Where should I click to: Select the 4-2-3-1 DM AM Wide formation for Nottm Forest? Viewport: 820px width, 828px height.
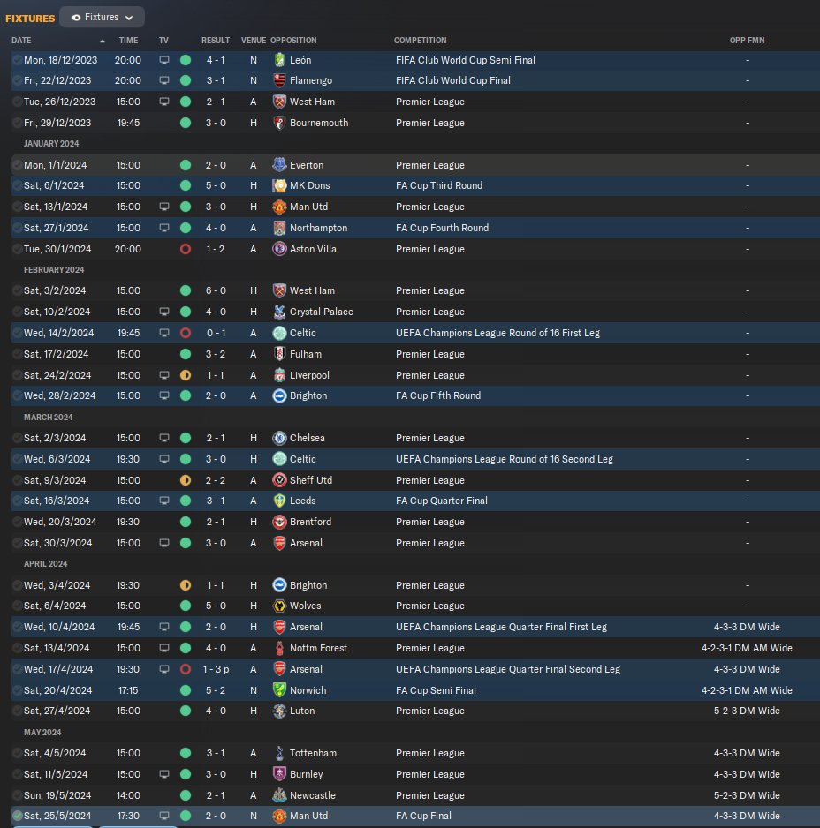pyautogui.click(x=747, y=648)
